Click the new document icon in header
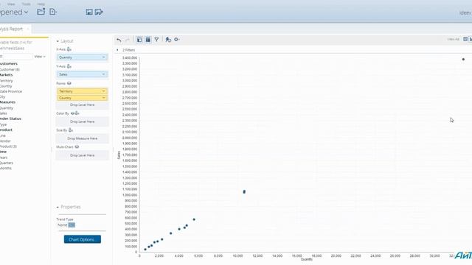The image size is (472, 265). point(53,12)
